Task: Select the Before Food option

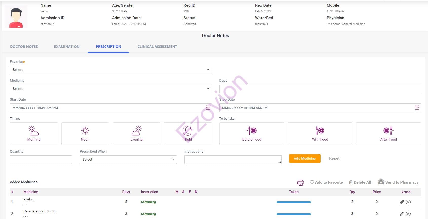Action: [251, 134]
